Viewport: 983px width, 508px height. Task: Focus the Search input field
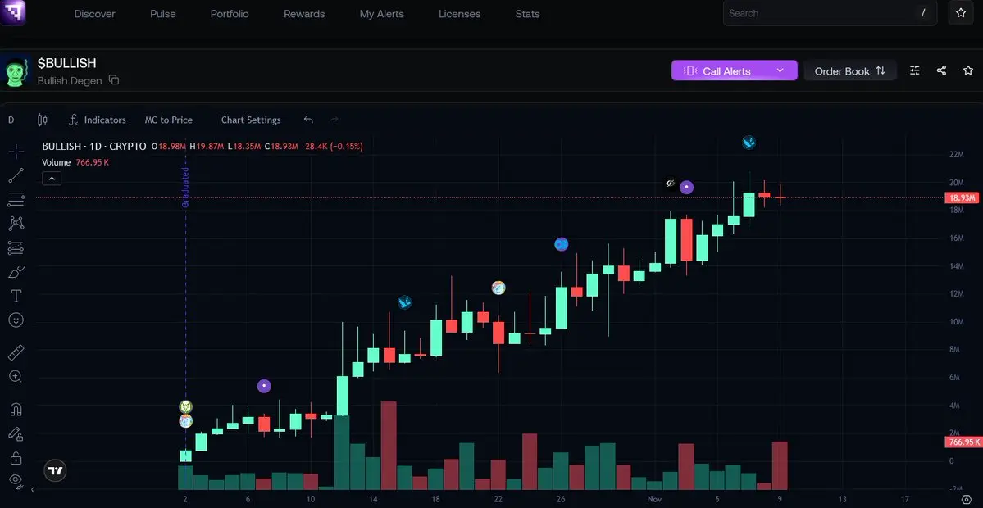click(x=830, y=13)
